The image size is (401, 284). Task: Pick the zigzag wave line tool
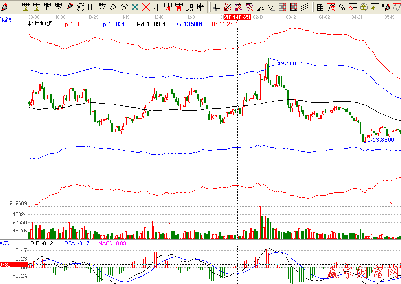click(271, 7)
